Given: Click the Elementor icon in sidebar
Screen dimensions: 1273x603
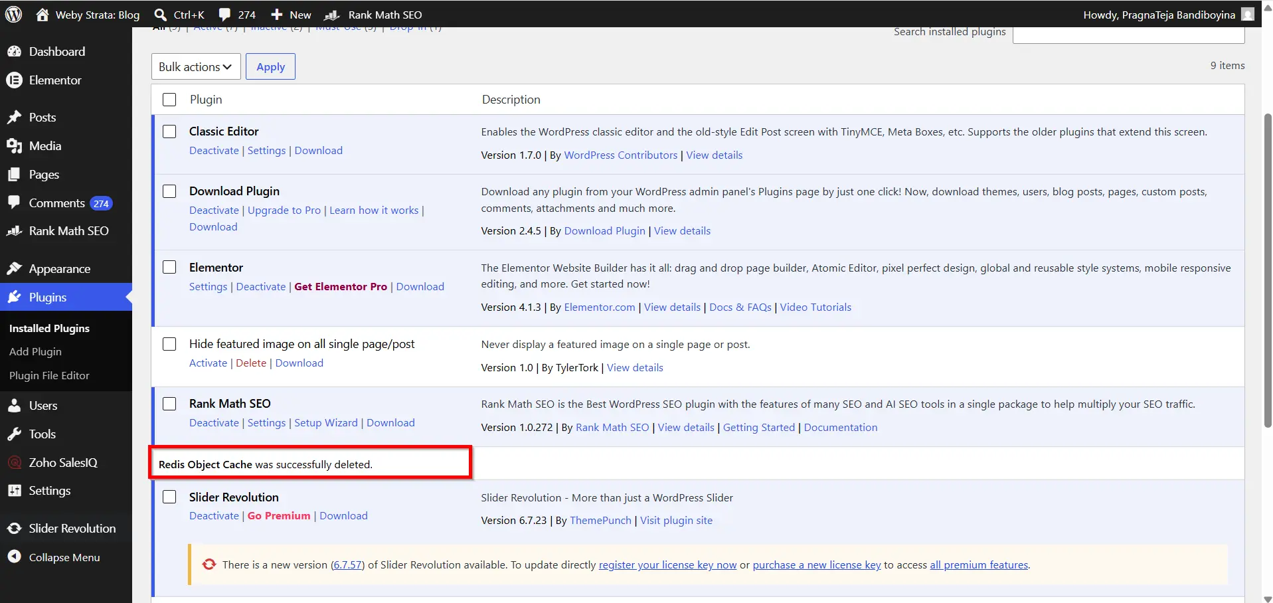Looking at the screenshot, I should coord(14,80).
